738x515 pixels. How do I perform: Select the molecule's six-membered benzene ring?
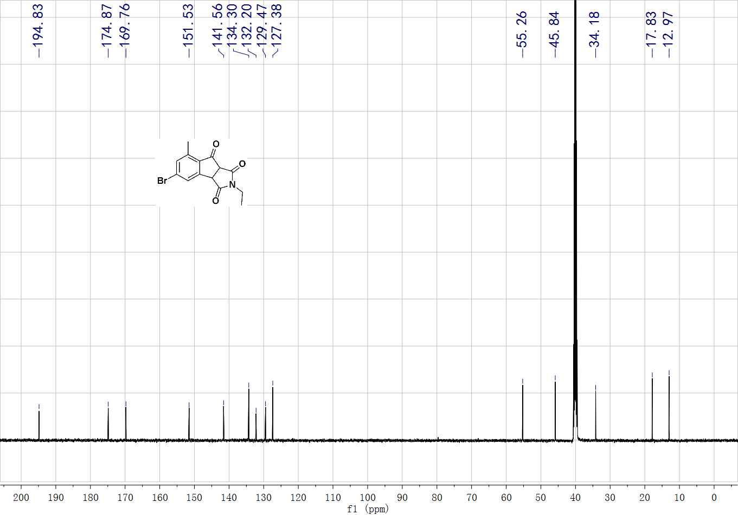pos(189,169)
